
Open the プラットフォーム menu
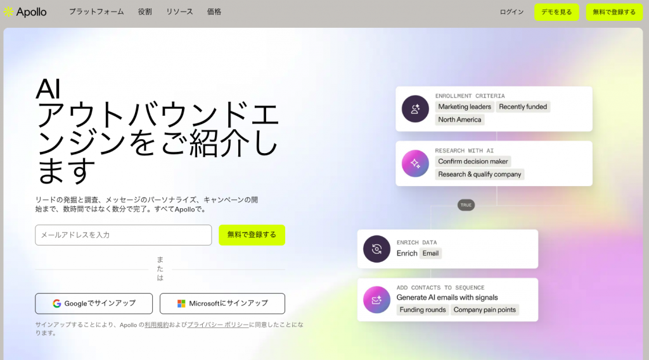pos(96,12)
